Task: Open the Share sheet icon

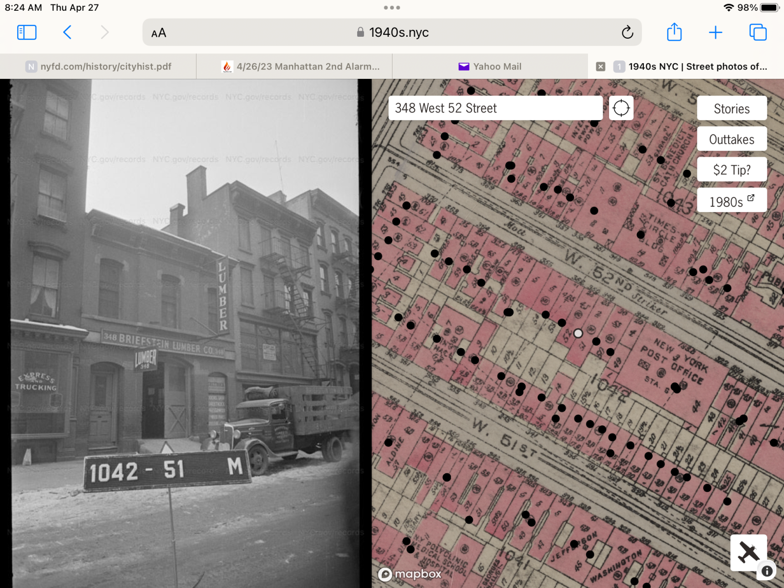Action: click(674, 32)
